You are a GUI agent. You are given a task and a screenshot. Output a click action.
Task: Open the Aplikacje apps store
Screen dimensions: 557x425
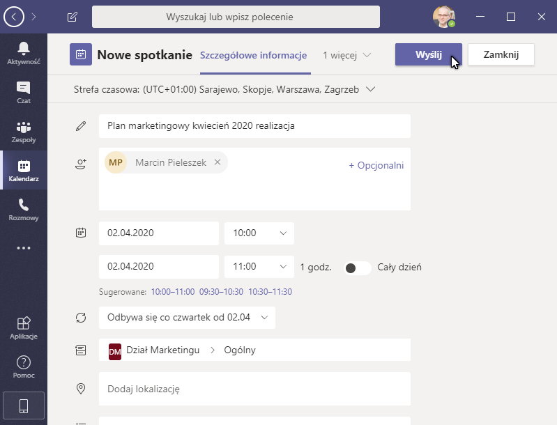pos(24,328)
